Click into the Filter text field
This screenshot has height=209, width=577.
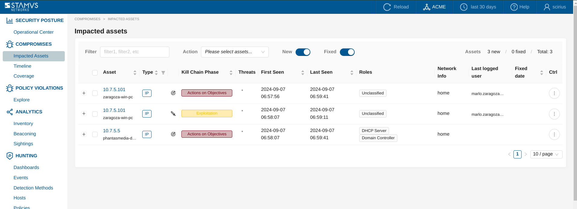(134, 52)
